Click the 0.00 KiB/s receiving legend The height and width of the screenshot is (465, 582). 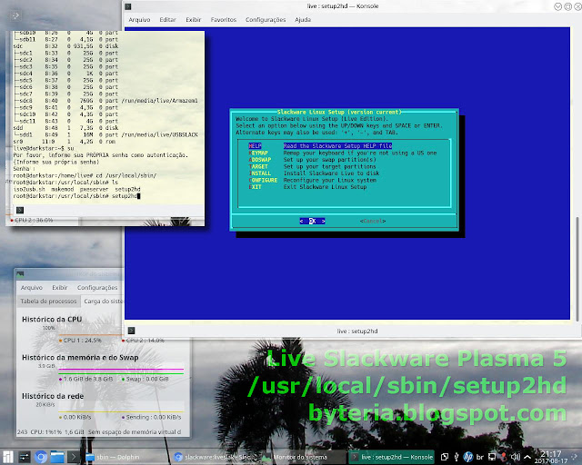point(75,417)
